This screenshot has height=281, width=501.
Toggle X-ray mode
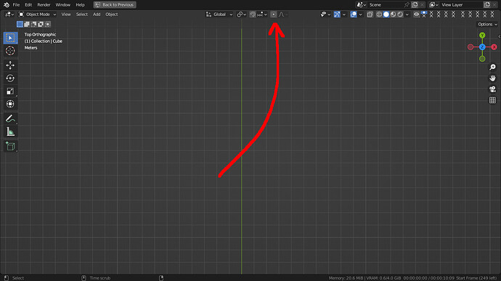click(370, 15)
